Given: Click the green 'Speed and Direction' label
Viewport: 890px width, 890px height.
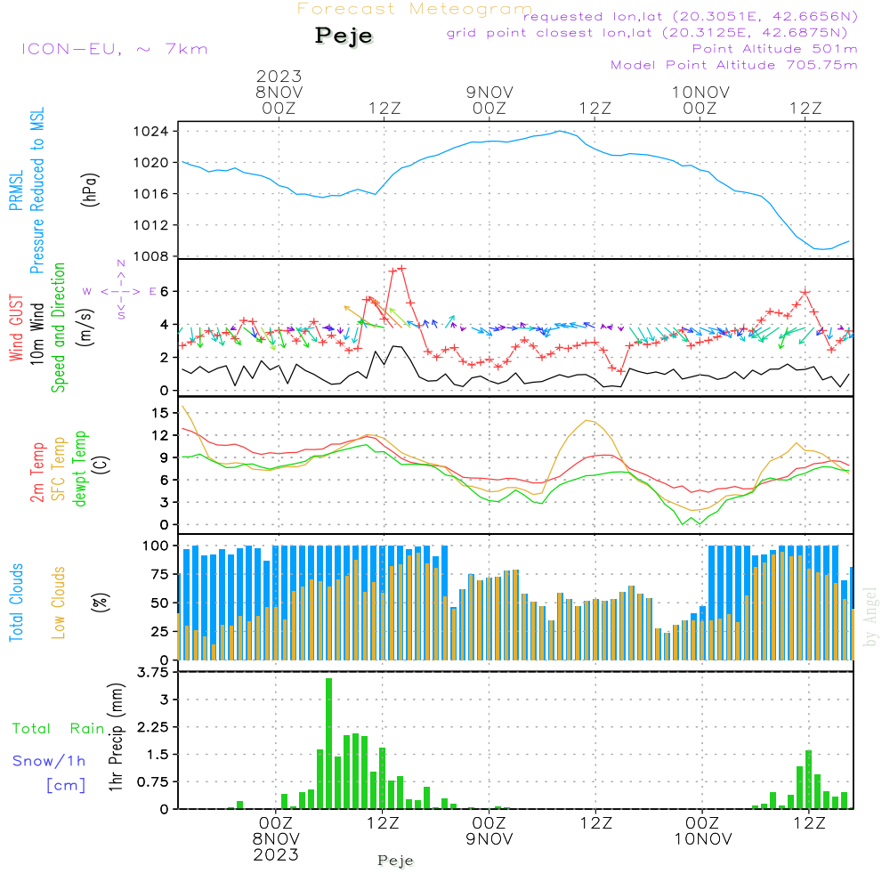Looking at the screenshot, I should [59, 328].
